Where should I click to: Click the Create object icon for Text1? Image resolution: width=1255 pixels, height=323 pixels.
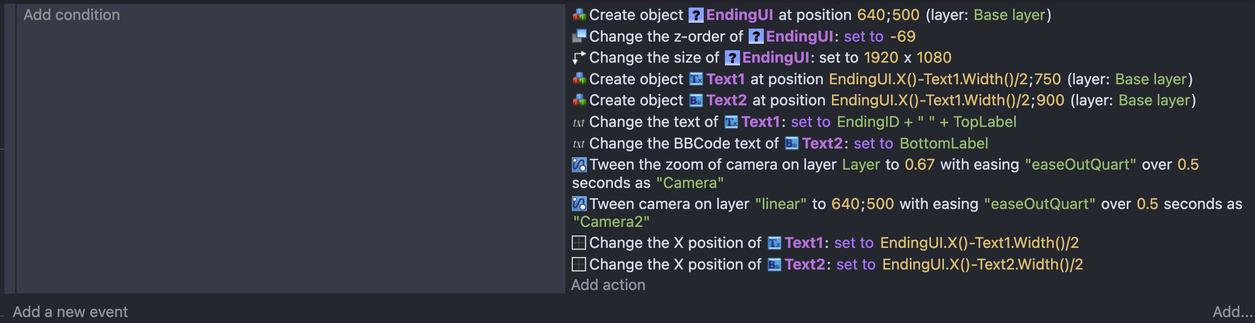point(579,79)
